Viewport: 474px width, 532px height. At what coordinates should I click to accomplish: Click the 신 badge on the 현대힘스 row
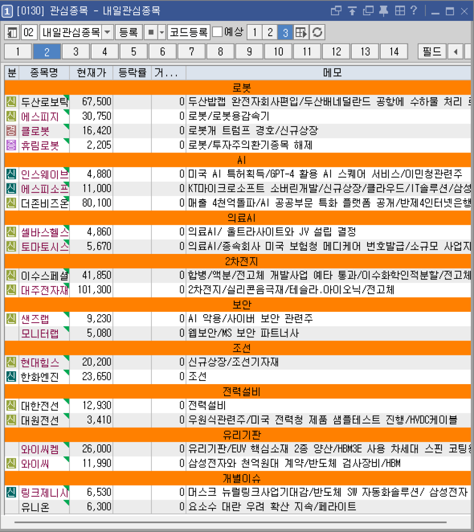click(x=11, y=362)
